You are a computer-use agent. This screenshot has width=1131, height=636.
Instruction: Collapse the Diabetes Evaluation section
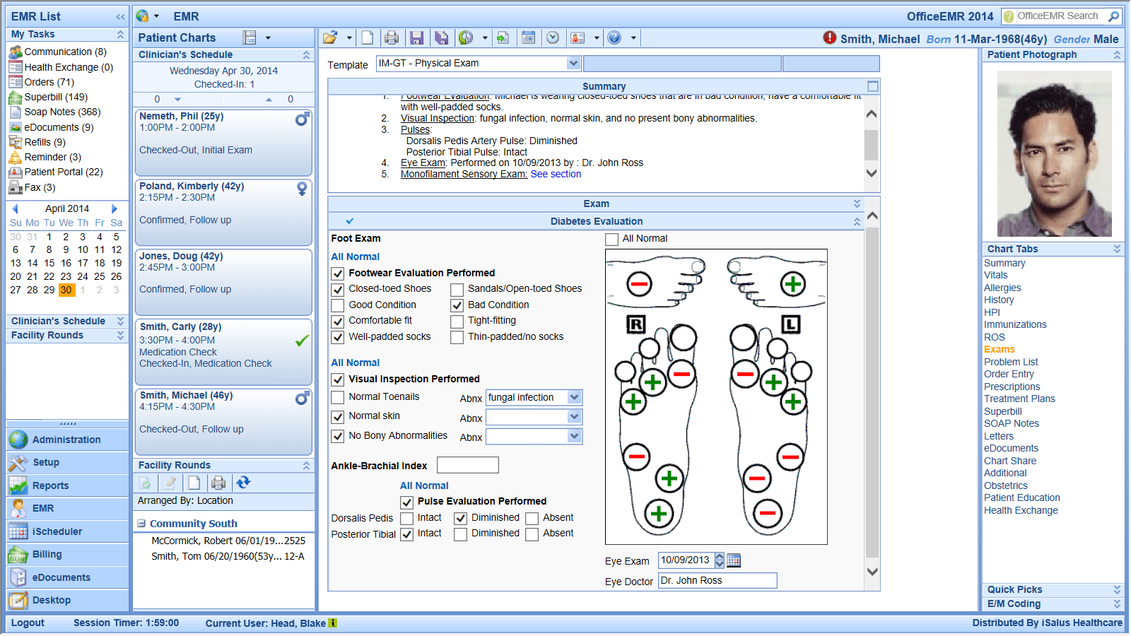[857, 221]
